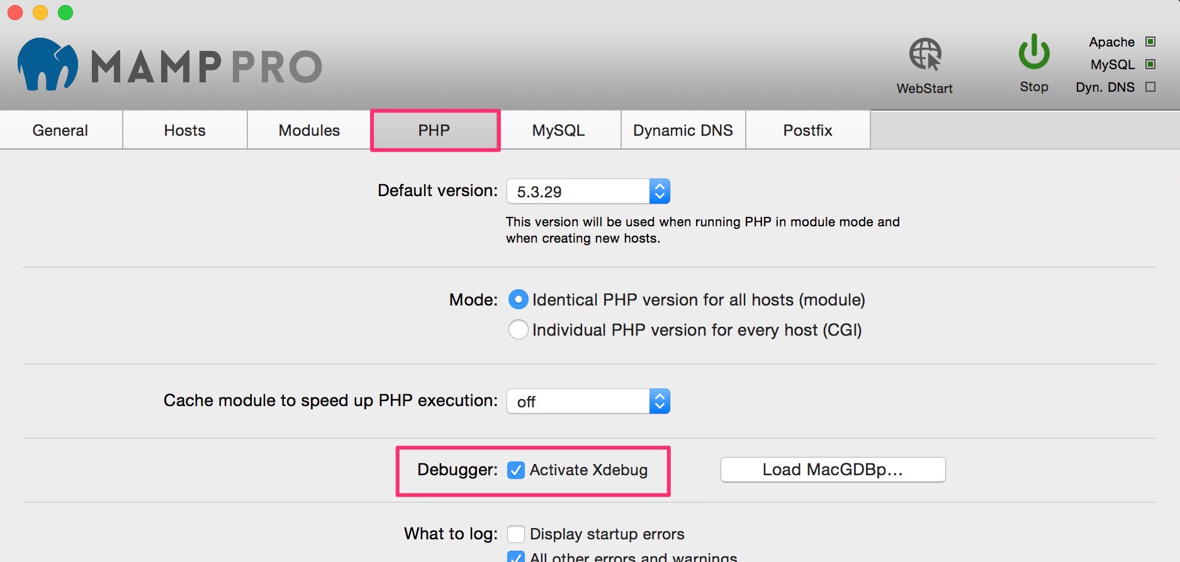Click Dyn. DNS status indicator box
Viewport: 1180px width, 562px height.
point(1150,87)
